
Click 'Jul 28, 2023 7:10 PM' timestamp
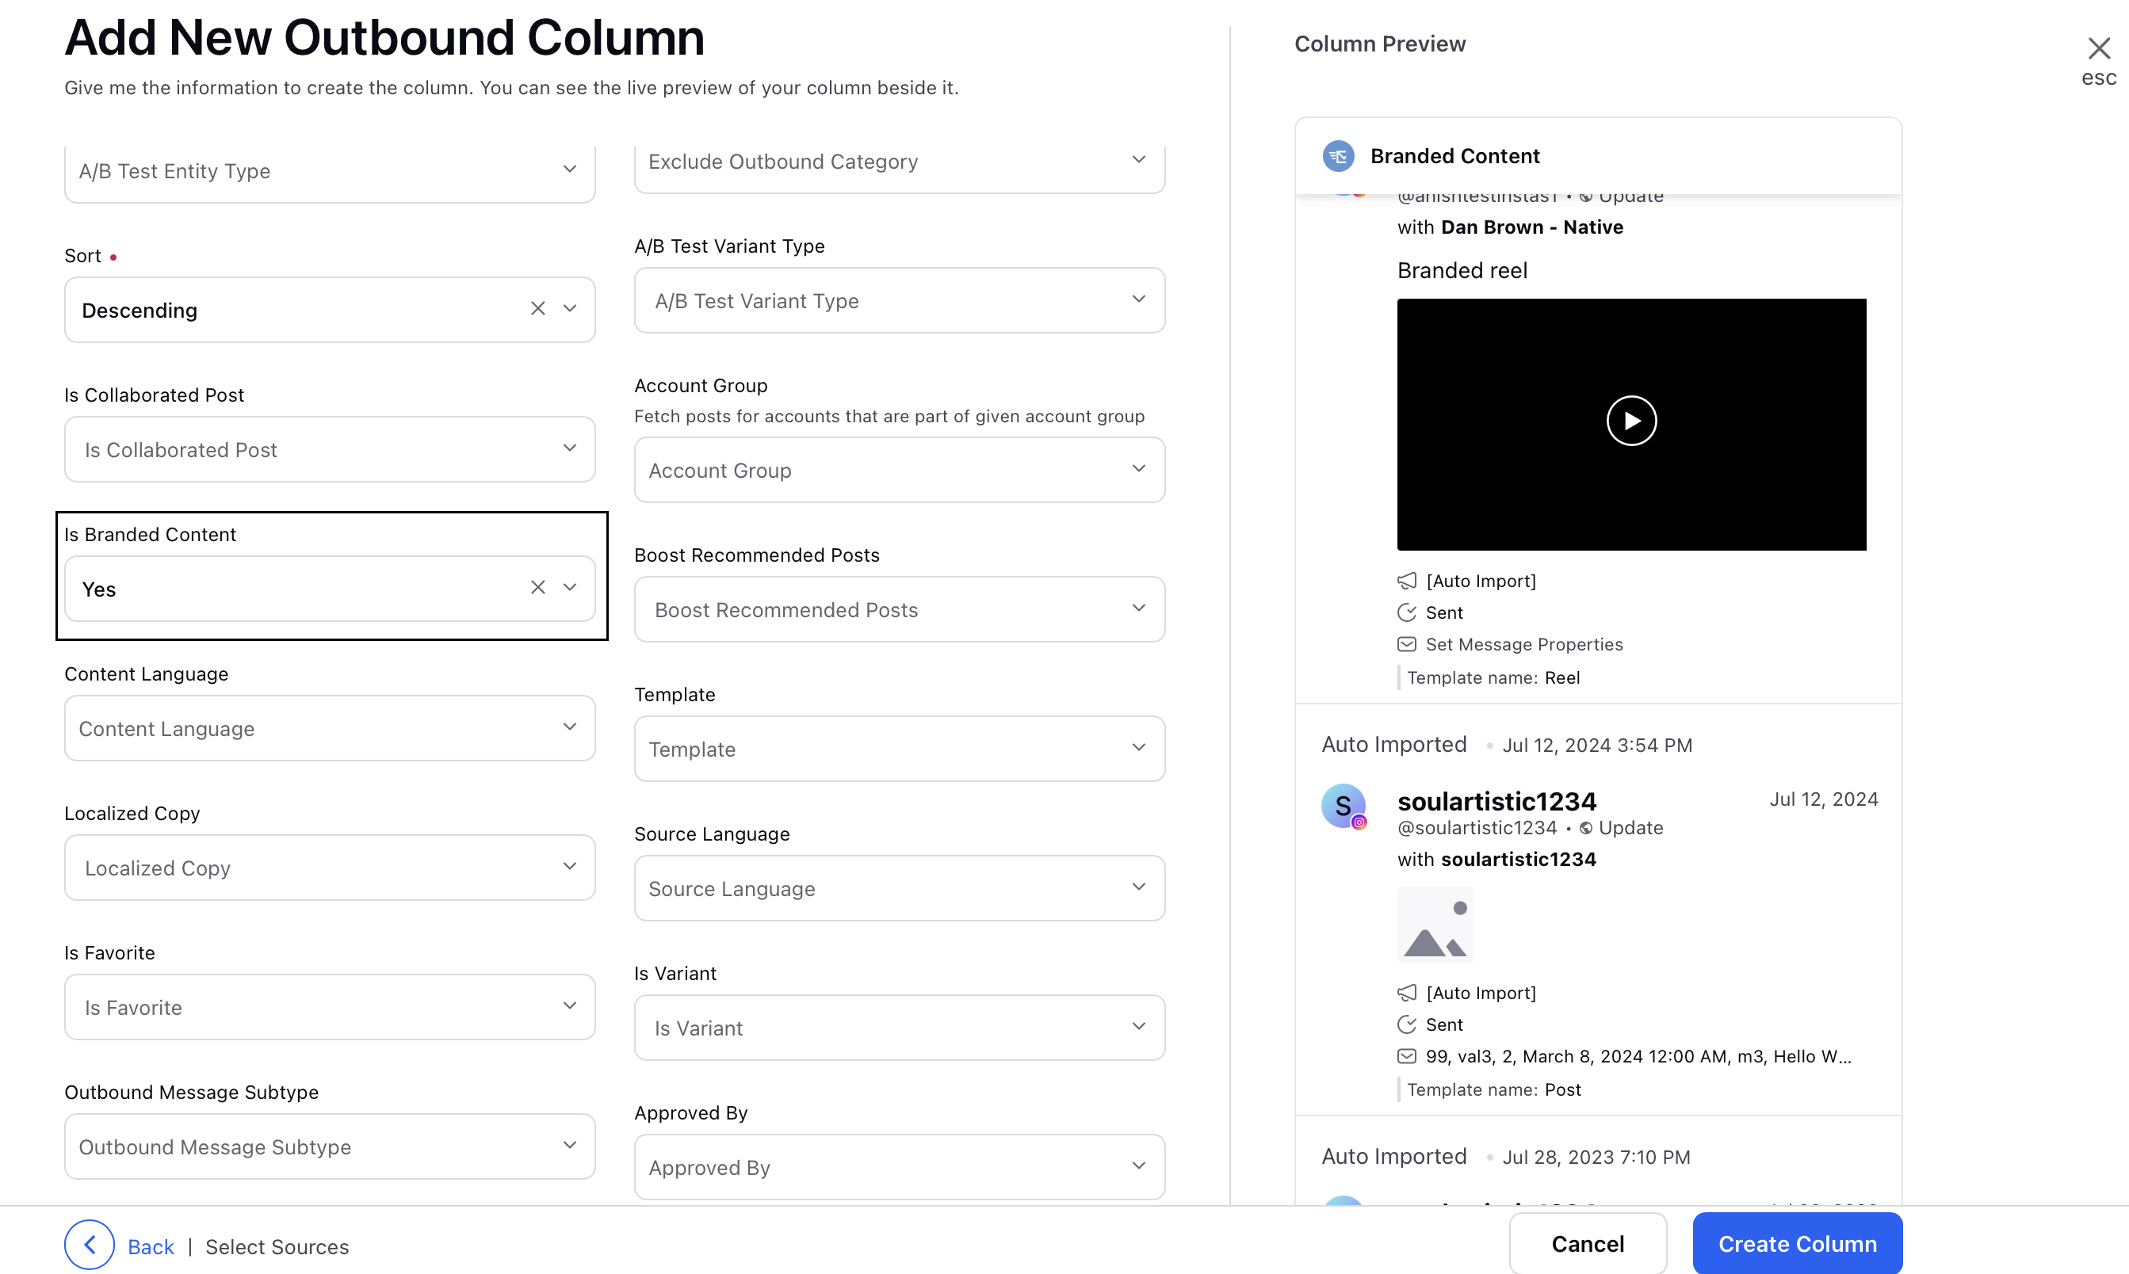pos(1596,1158)
